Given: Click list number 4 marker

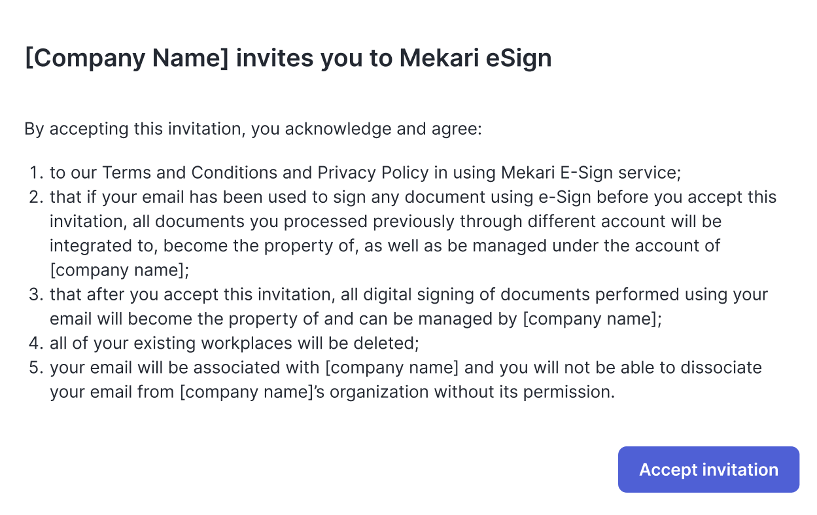Looking at the screenshot, I should pyautogui.click(x=36, y=343).
